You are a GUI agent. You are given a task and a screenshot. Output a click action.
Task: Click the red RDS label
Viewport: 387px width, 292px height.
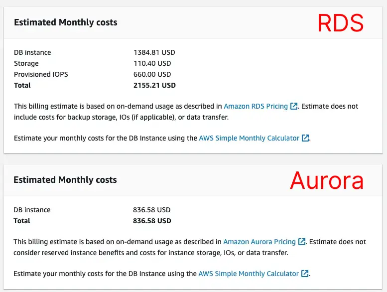click(341, 23)
